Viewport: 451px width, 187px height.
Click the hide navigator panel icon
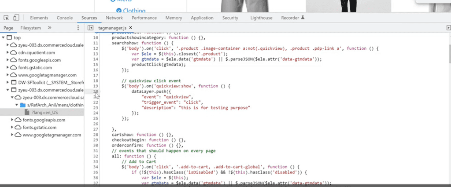90,28
